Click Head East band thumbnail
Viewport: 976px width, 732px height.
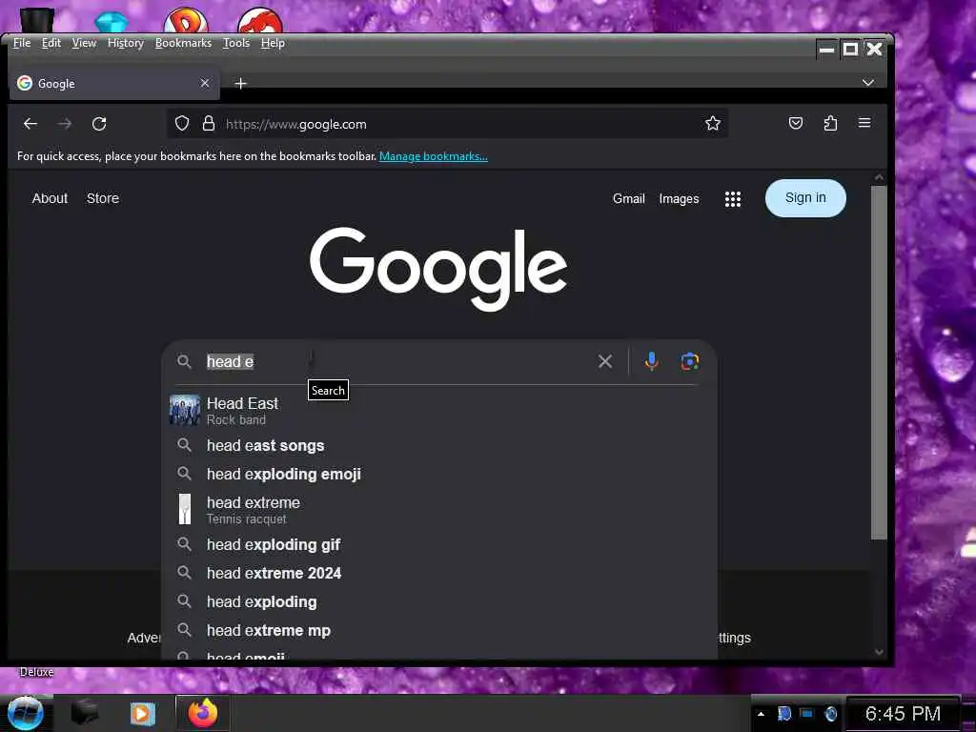tap(185, 410)
